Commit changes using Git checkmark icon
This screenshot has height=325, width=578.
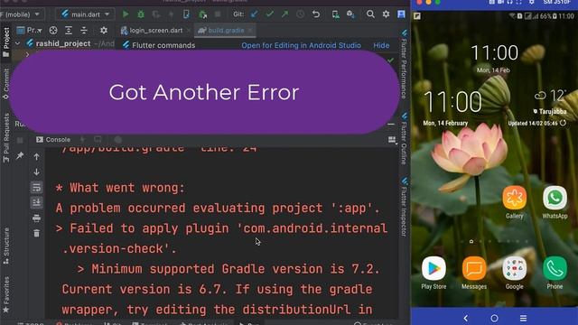tap(269, 14)
